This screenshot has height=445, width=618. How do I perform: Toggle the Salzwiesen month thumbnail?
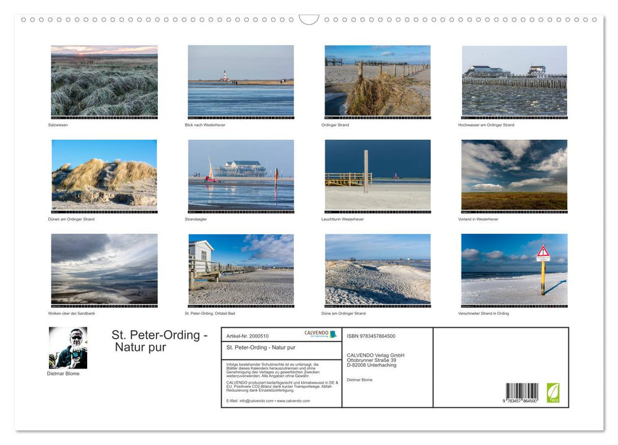(x=103, y=81)
